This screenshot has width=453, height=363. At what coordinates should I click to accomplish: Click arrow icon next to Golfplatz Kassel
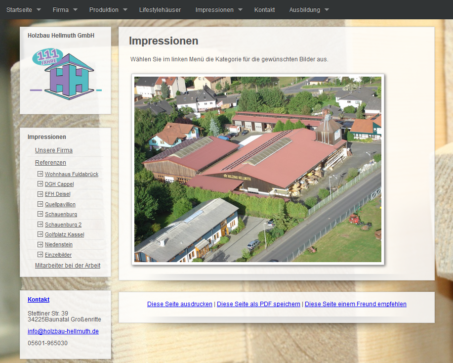tap(40, 234)
